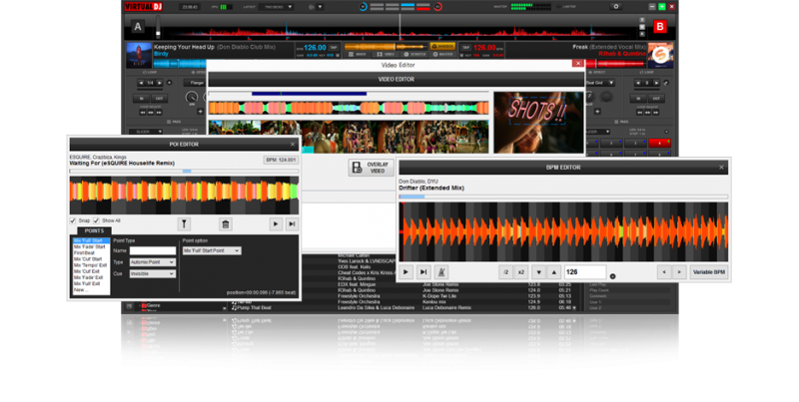
Task: Play the track in POI Editor
Action: point(276,223)
